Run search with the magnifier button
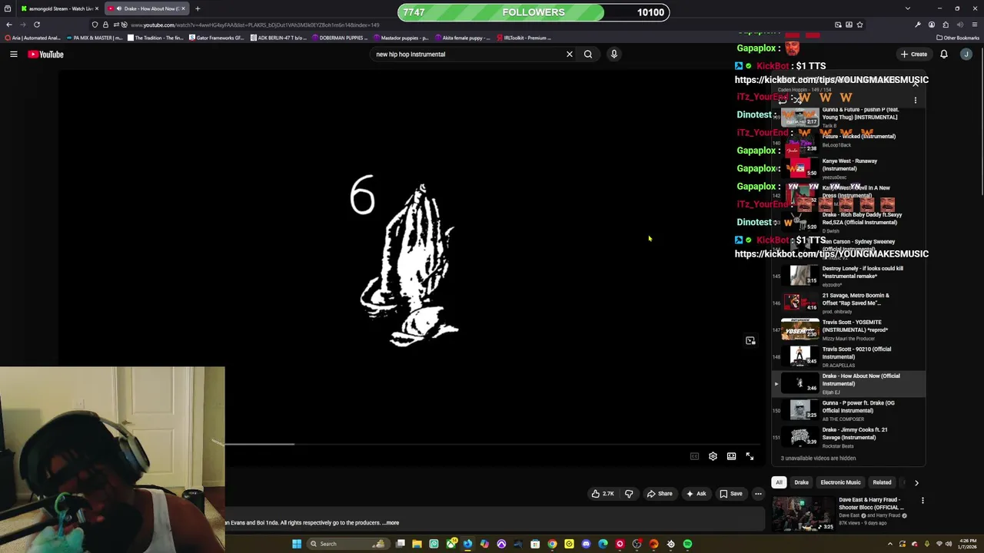 pos(588,55)
